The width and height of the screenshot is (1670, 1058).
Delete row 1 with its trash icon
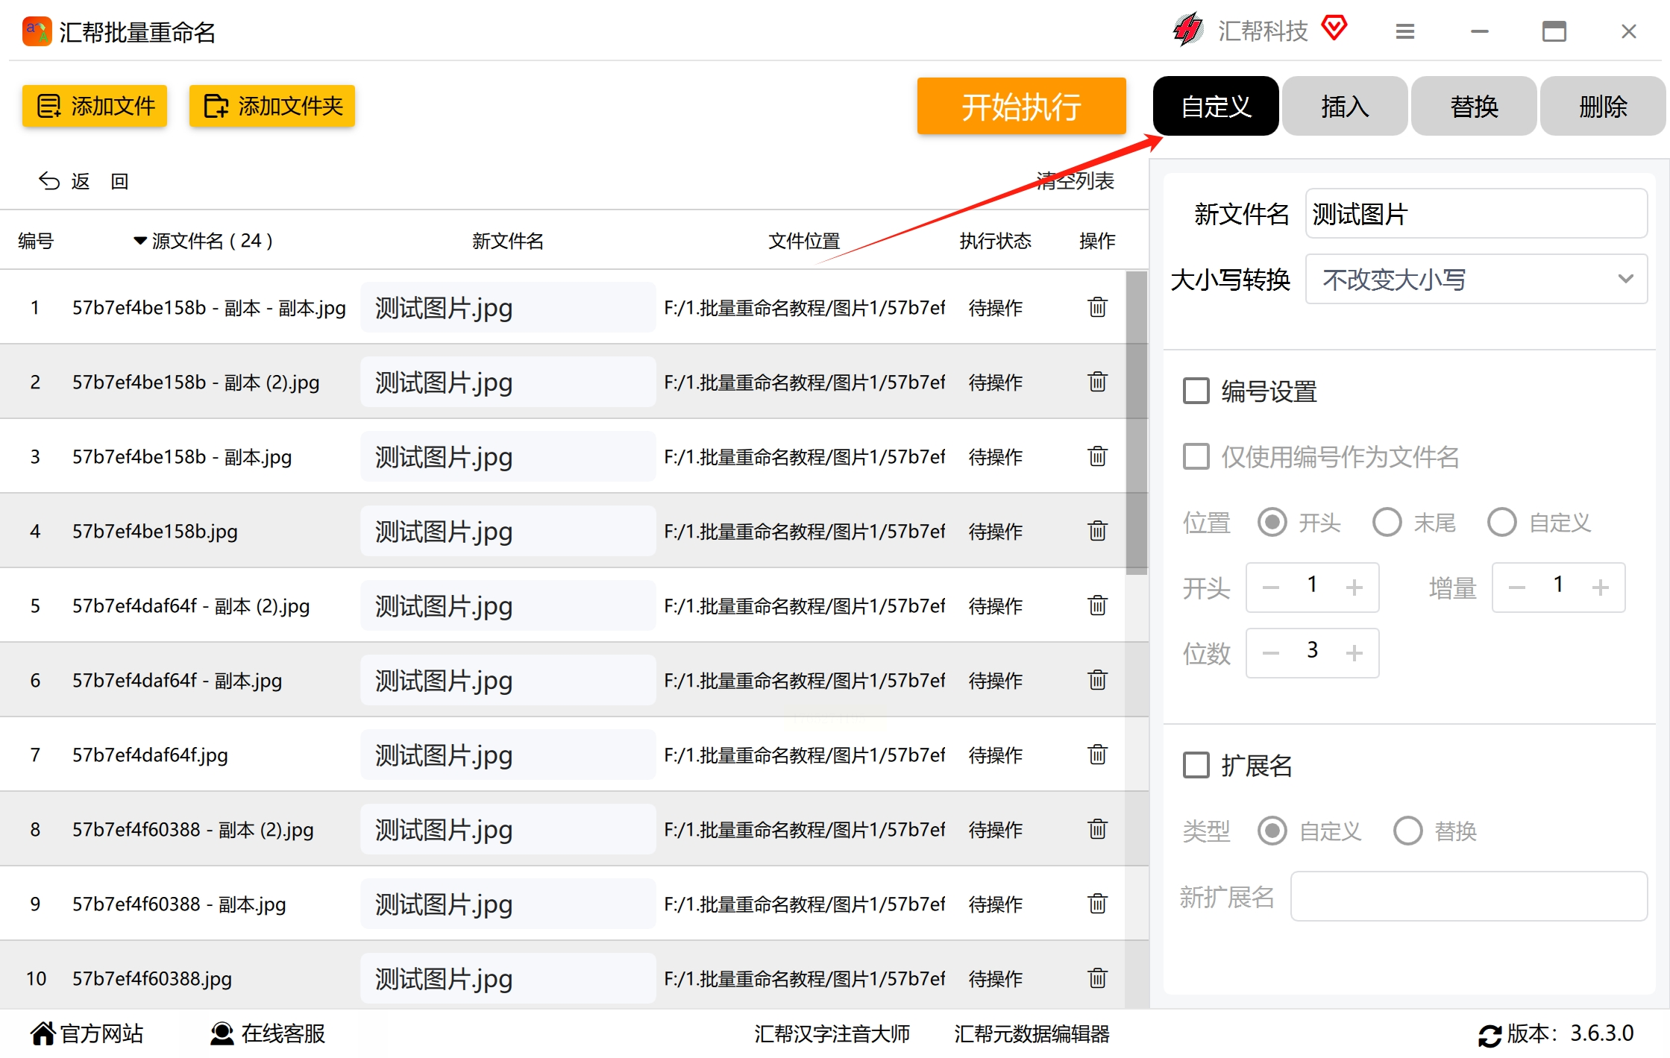tap(1096, 307)
